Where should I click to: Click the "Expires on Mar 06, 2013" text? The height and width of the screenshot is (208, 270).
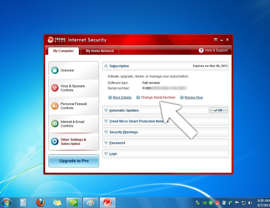210,66
